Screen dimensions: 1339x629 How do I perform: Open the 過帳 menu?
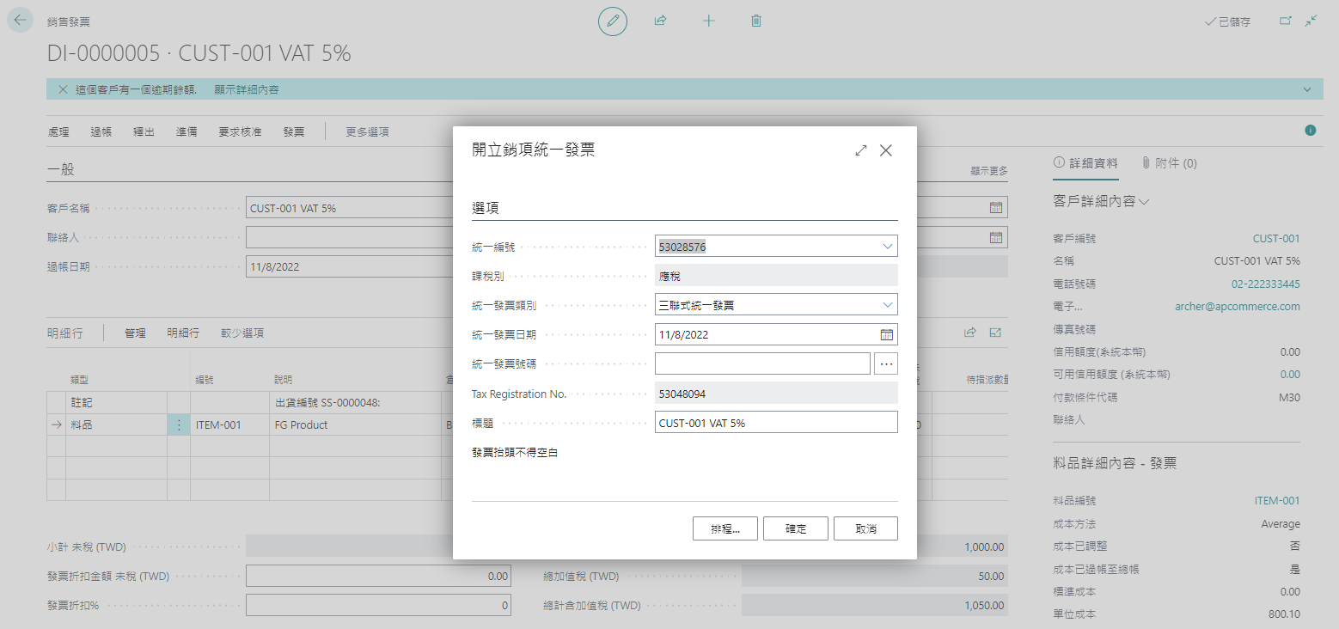point(101,131)
